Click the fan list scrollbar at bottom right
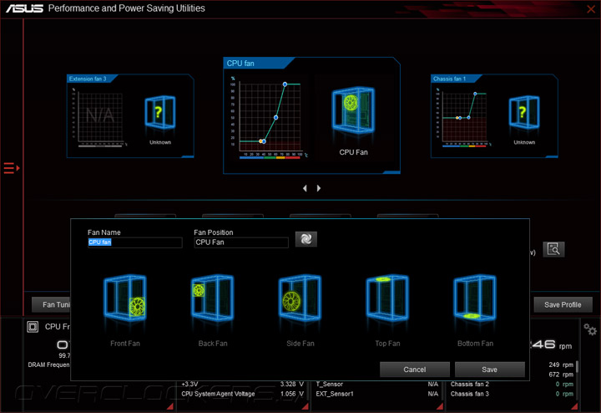Viewport: 601px width, 413px height. (577, 367)
